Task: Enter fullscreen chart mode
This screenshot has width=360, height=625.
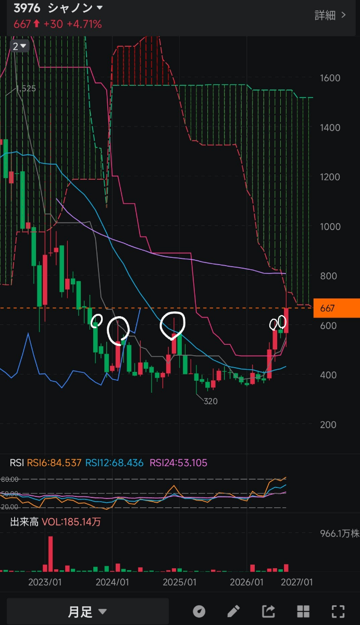Action: (x=338, y=611)
